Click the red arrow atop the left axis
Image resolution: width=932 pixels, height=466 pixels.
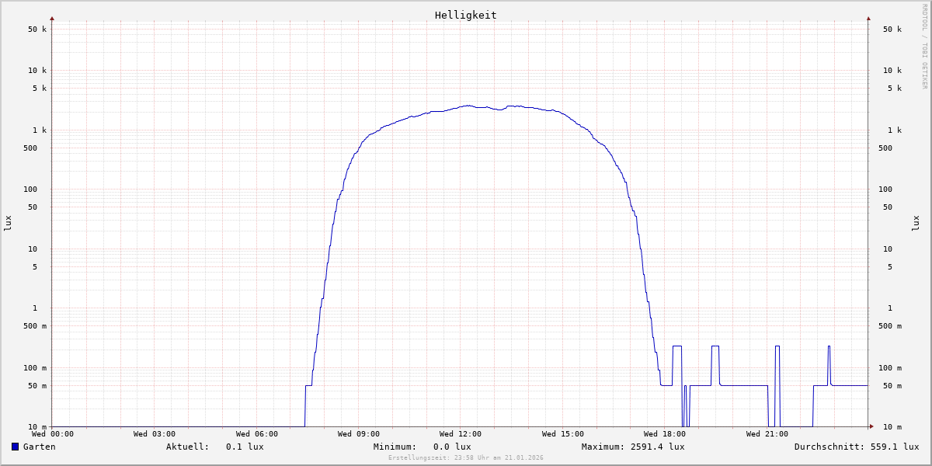click(x=52, y=18)
